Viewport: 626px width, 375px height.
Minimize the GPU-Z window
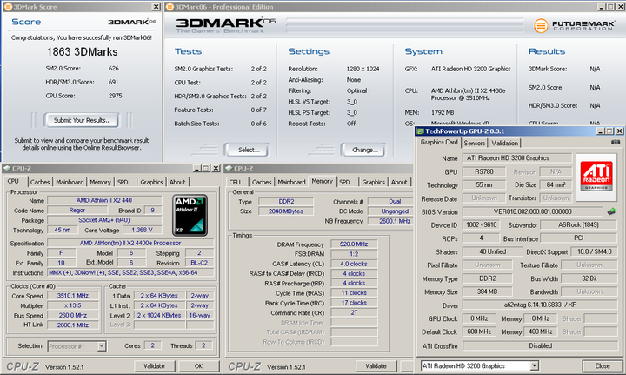[x=601, y=131]
